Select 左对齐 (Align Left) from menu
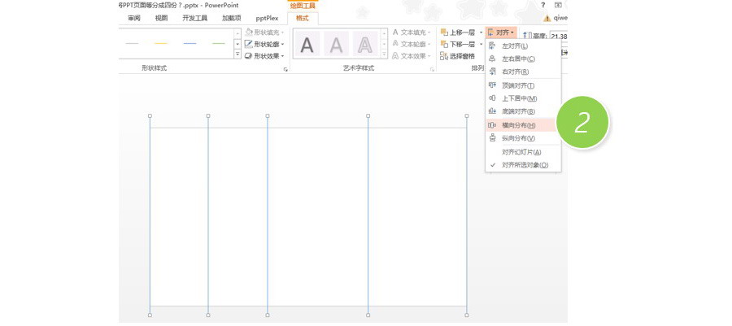The image size is (732, 326). click(x=514, y=46)
